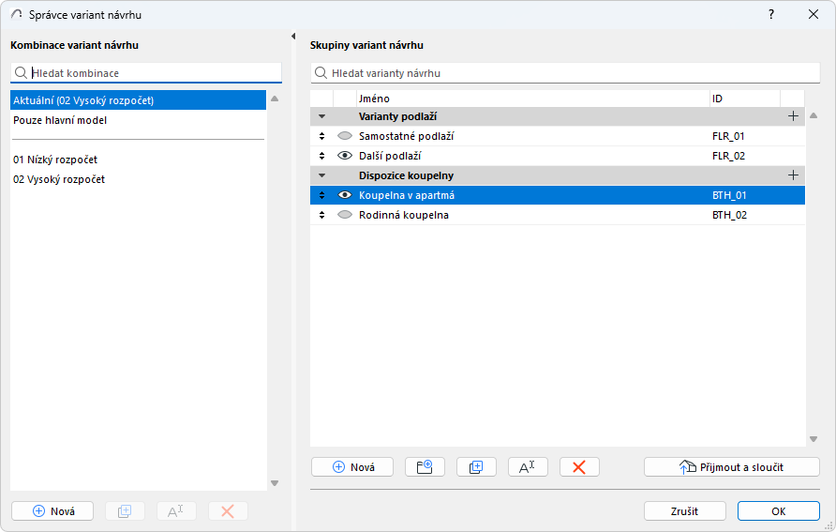Viewport: 836px width, 532px height.
Task: Click reorder handle of Samostatné podlaží
Action: coord(322,136)
